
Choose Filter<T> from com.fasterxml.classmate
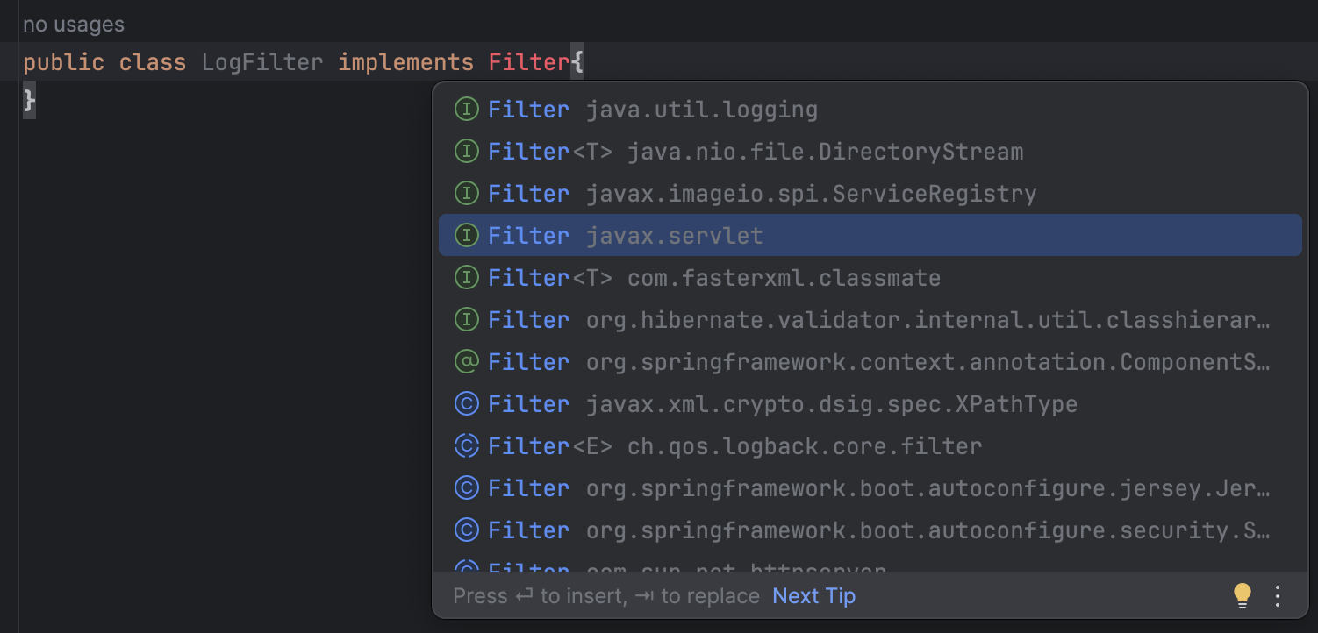pyautogui.click(x=870, y=278)
